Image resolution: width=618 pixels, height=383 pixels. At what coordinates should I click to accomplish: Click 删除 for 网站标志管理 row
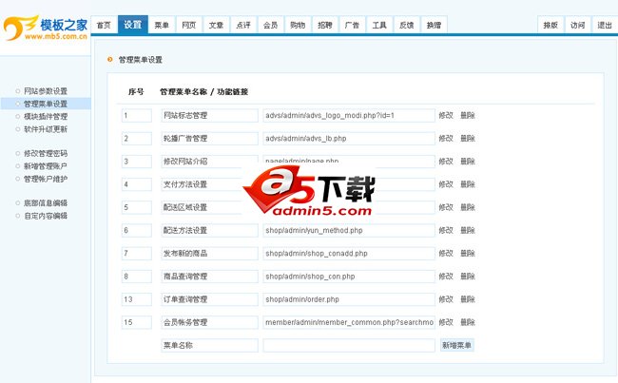[x=468, y=115]
